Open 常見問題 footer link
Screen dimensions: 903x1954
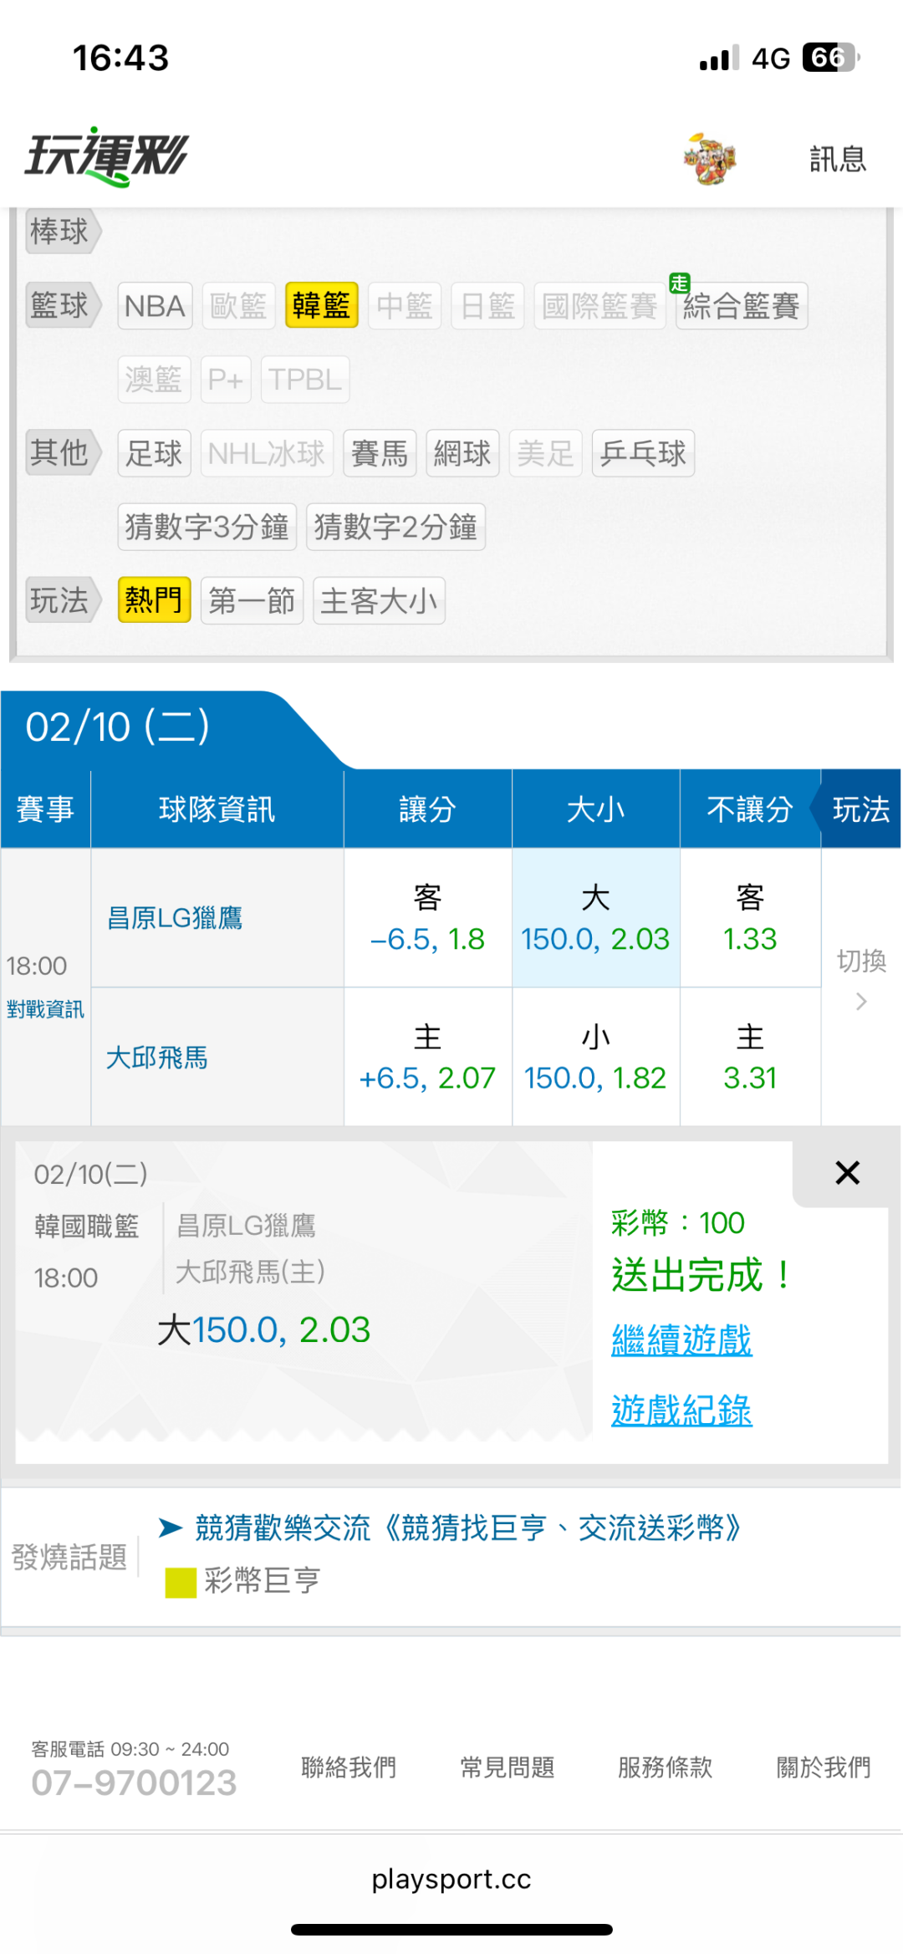coord(508,1768)
